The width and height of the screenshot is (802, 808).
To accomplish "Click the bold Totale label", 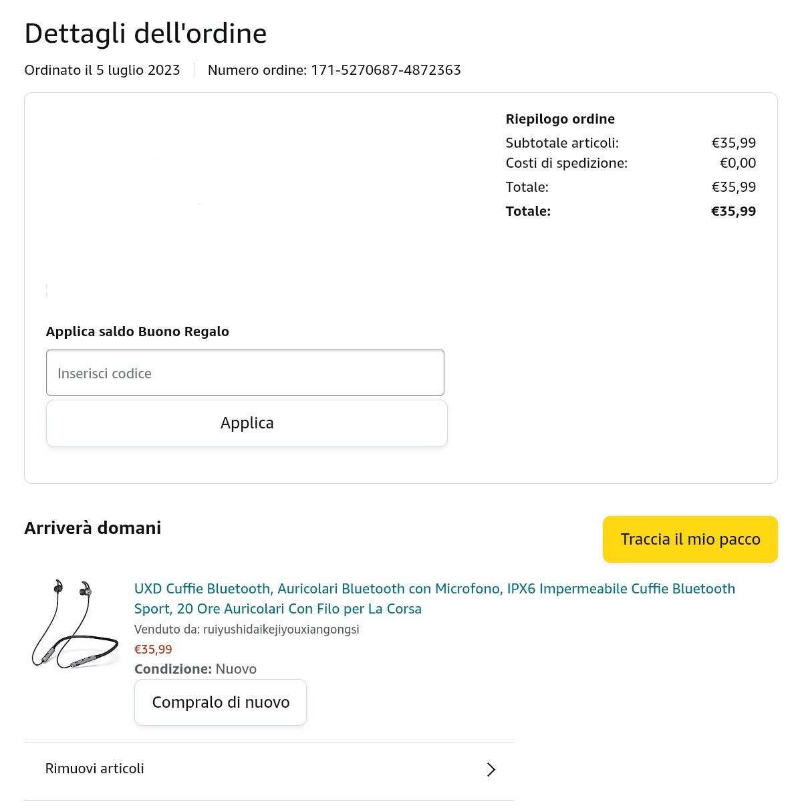I will tap(528, 211).
